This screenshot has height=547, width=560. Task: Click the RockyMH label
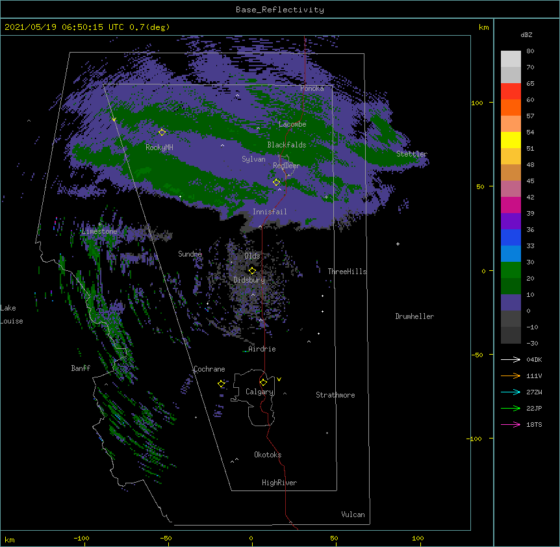pyautogui.click(x=159, y=147)
